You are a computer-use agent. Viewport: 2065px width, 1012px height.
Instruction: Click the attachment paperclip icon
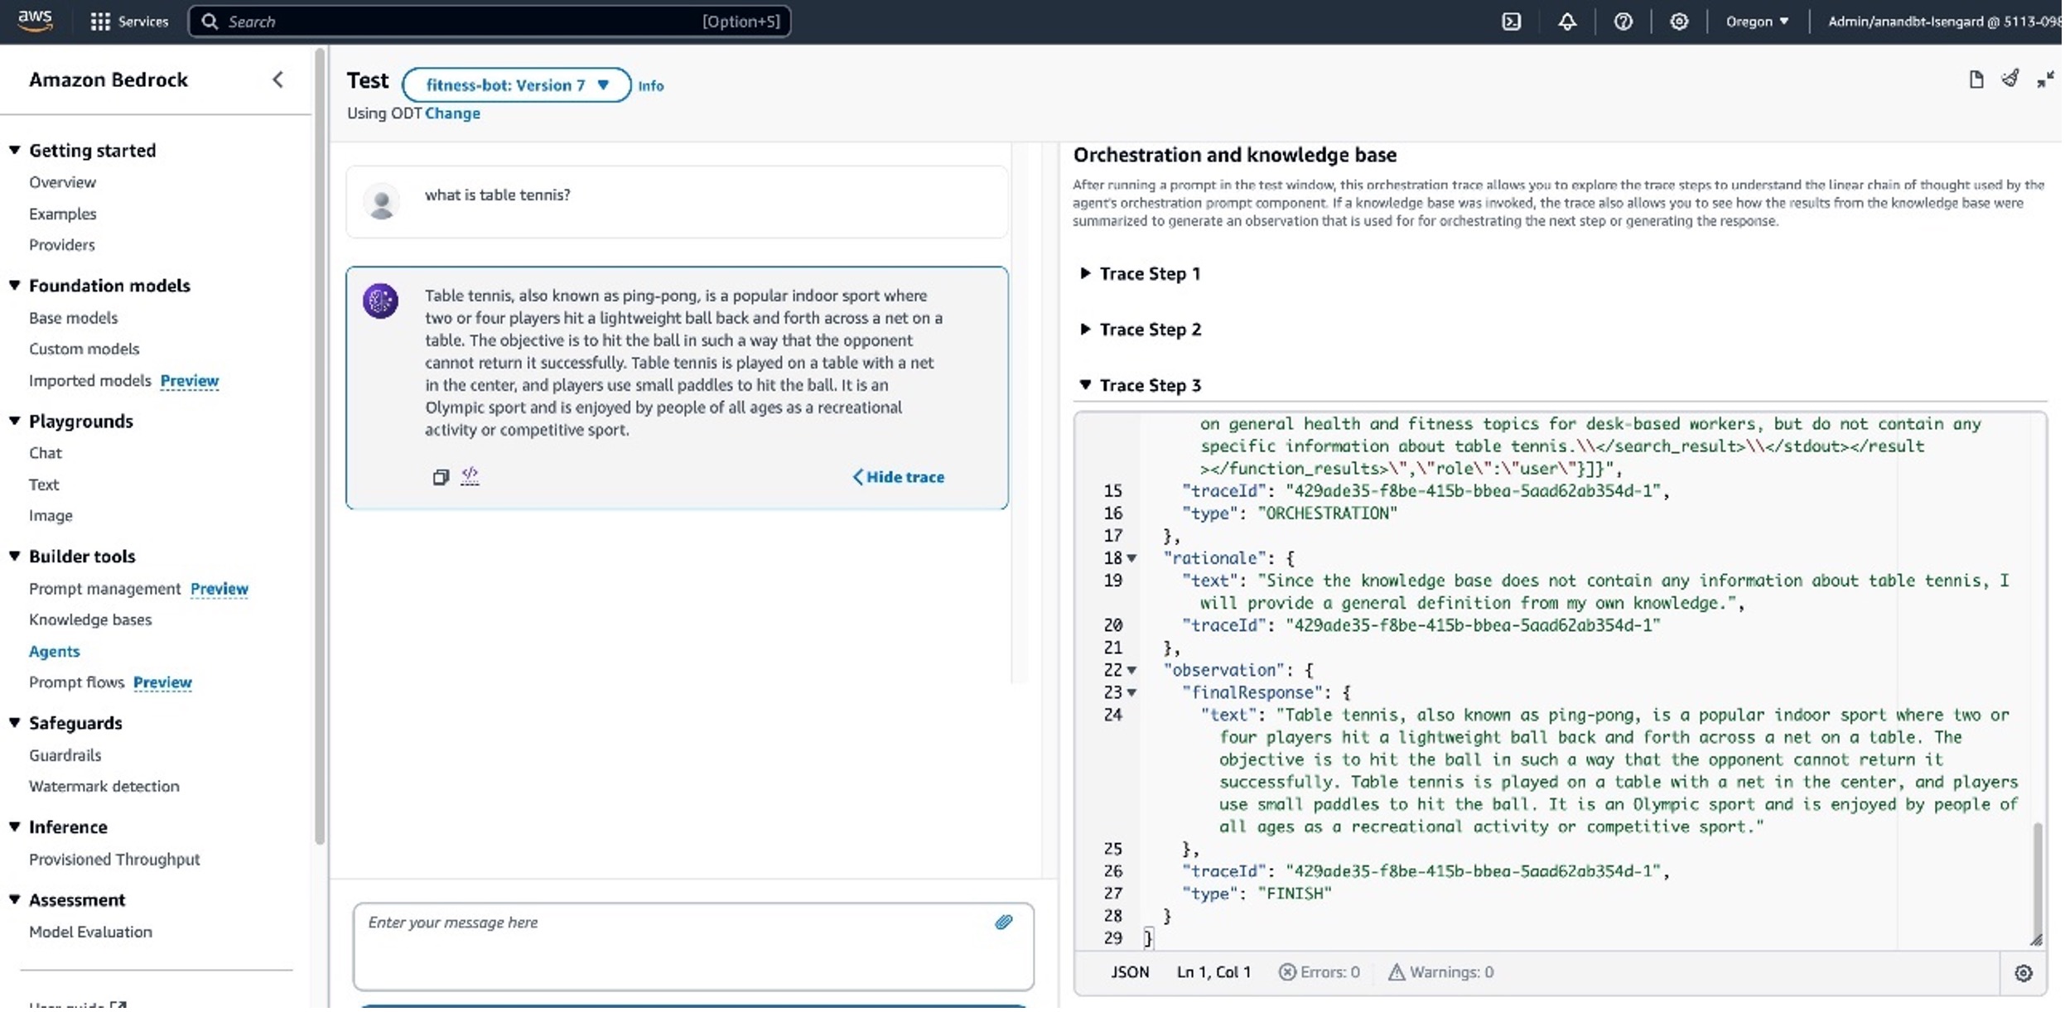[x=1004, y=923]
